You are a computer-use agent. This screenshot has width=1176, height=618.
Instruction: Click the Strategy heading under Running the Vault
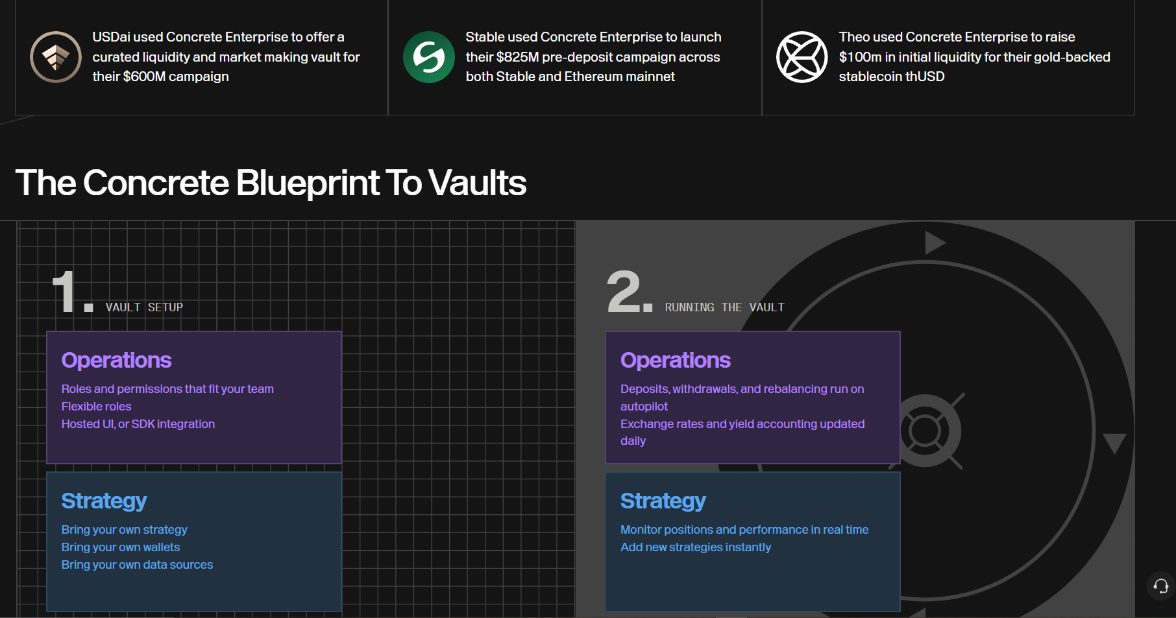click(663, 501)
